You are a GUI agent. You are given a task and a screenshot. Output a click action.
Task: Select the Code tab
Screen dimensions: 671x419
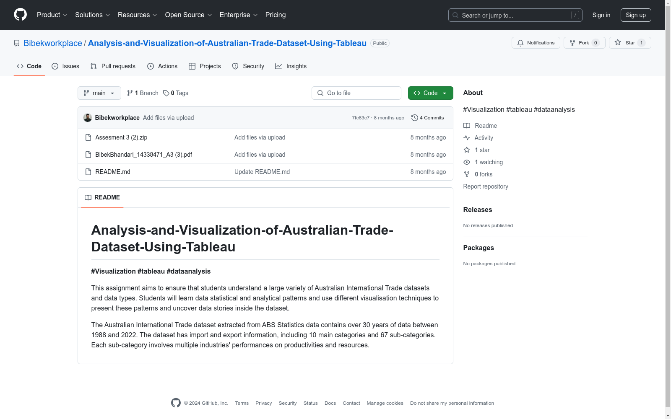[29, 66]
